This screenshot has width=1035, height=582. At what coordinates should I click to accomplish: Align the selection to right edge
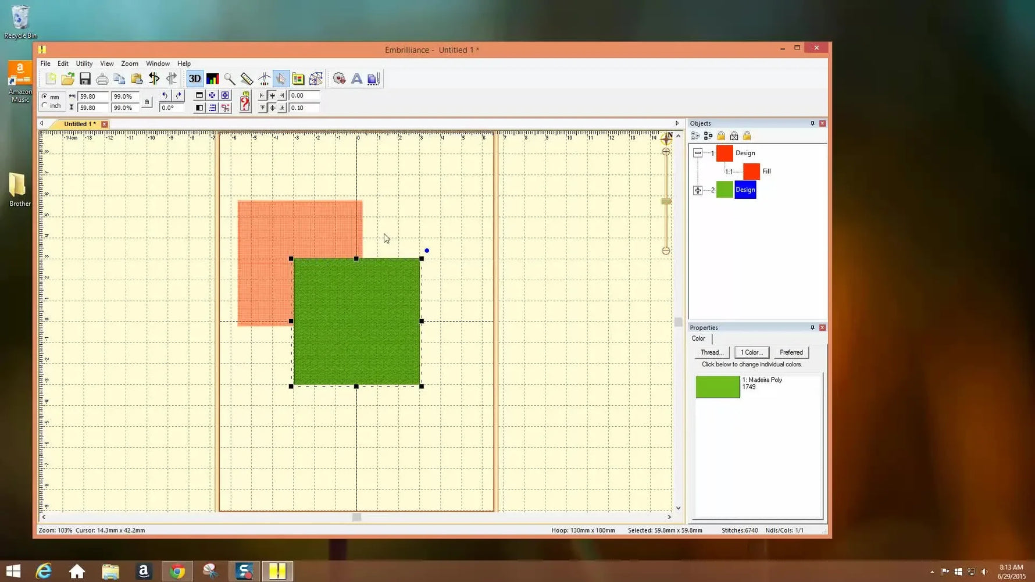[x=282, y=95]
